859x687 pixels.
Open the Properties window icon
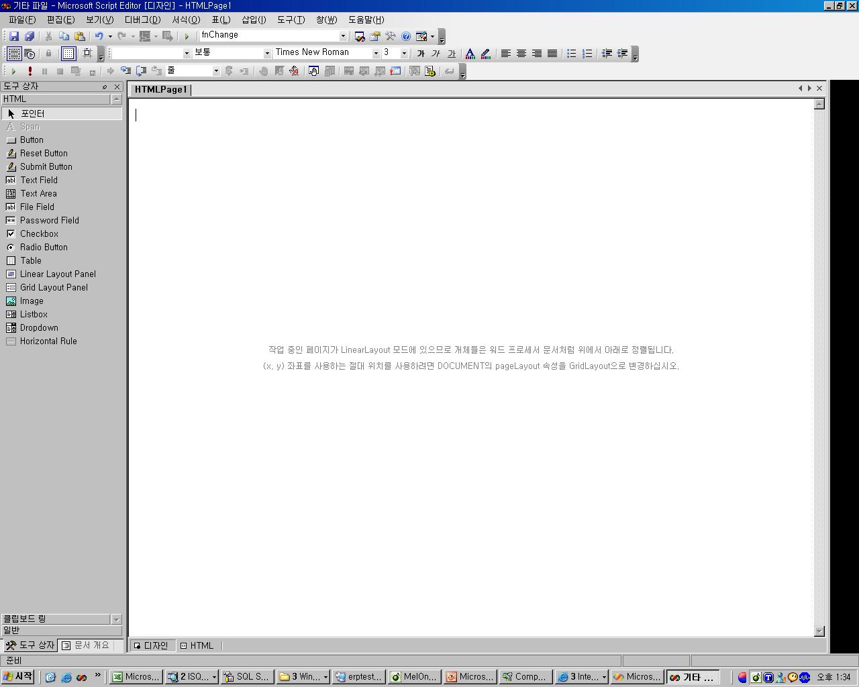click(x=375, y=36)
